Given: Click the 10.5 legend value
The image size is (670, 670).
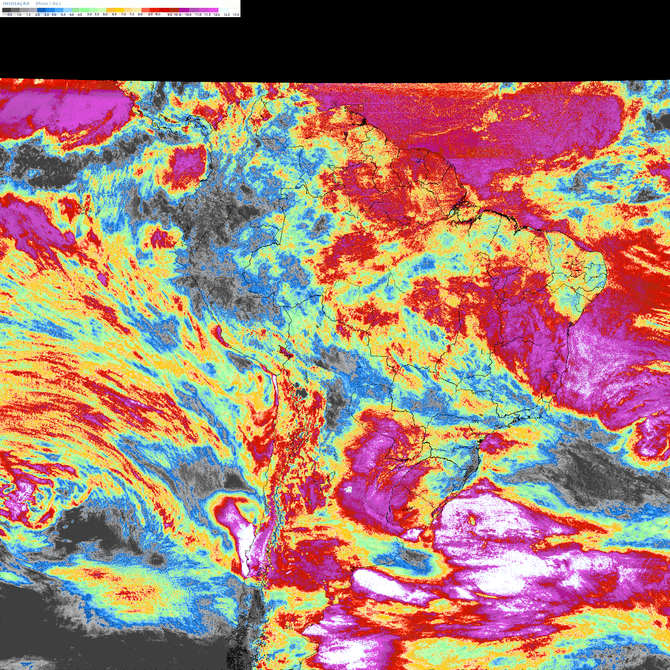Looking at the screenshot, I should pyautogui.click(x=188, y=15).
